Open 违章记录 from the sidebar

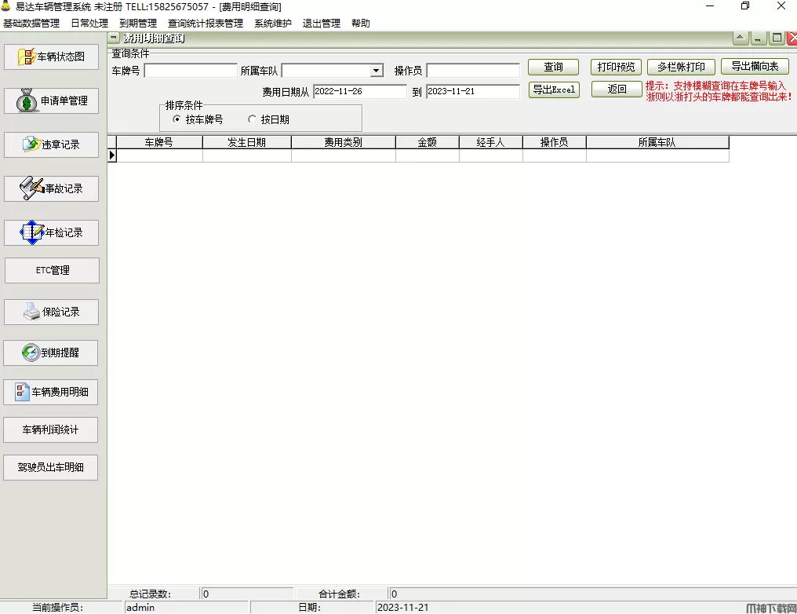[x=51, y=144]
